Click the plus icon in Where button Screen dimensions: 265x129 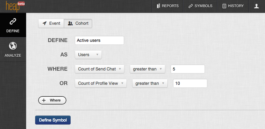44,100
